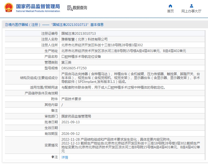Click the 适用范围/预期用途 label
The image size is (208, 164).
click(44, 88)
